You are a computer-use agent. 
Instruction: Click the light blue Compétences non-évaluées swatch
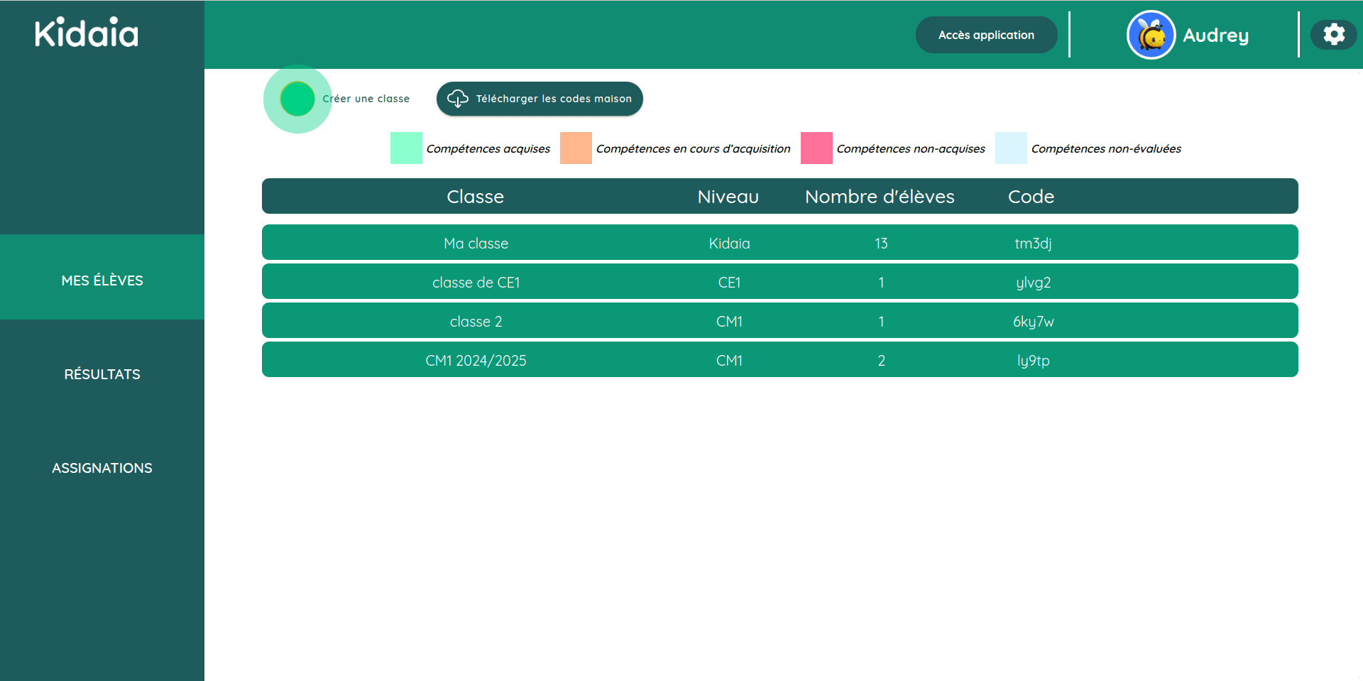[1011, 148]
